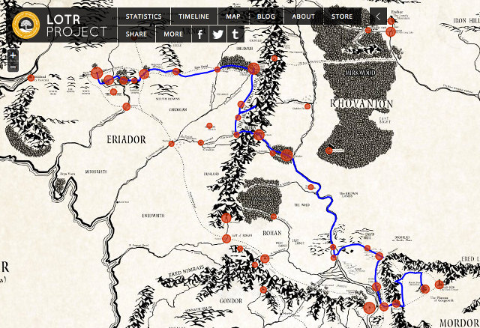Click the RHOVANION region label
Screen dimensions: 480x328
[361, 103]
